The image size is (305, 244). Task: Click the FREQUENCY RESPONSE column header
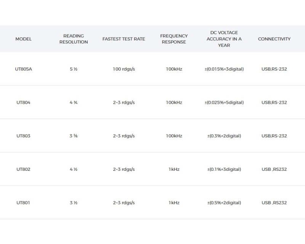point(174,39)
